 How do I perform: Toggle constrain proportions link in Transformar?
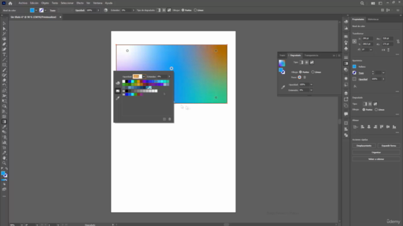coord(398,41)
